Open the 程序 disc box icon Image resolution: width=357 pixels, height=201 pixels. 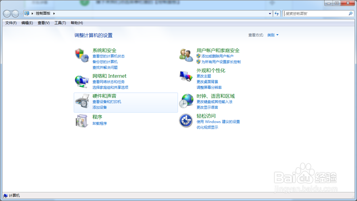81,121
